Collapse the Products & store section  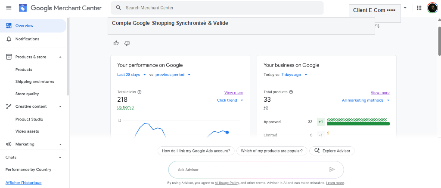tap(60, 57)
